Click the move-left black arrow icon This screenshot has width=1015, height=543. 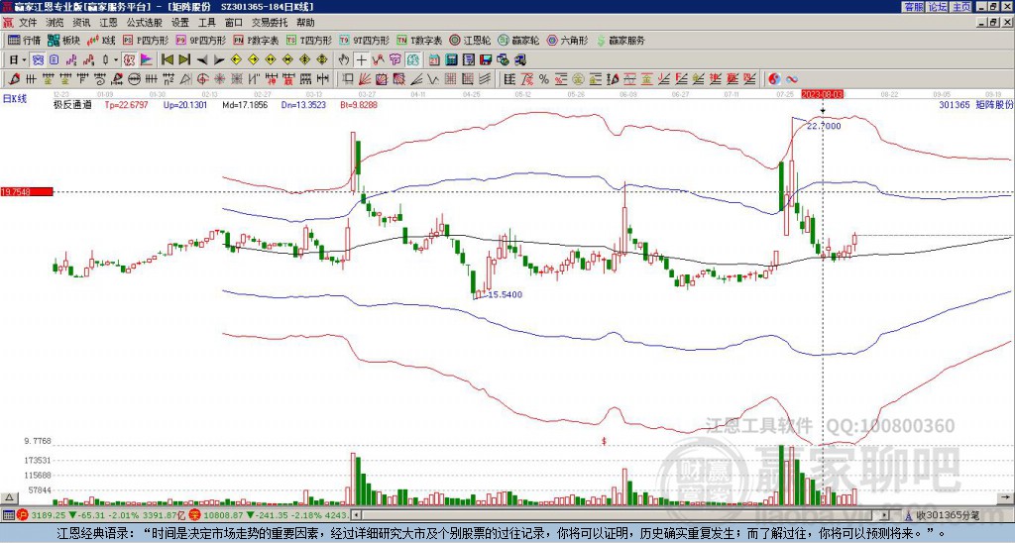pyautogui.click(x=202, y=59)
